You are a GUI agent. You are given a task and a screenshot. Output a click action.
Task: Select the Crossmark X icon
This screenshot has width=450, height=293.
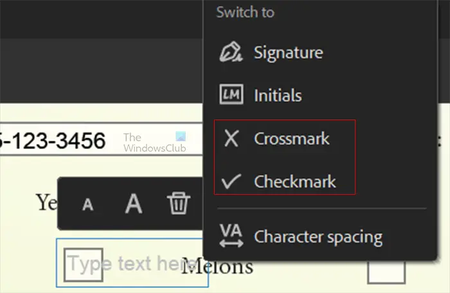coord(231,138)
